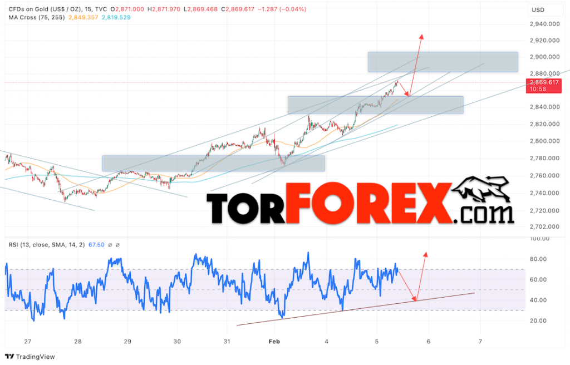The image size is (570, 365).
Task: Toggle visibility of the RSI indicator
Action: [47, 245]
